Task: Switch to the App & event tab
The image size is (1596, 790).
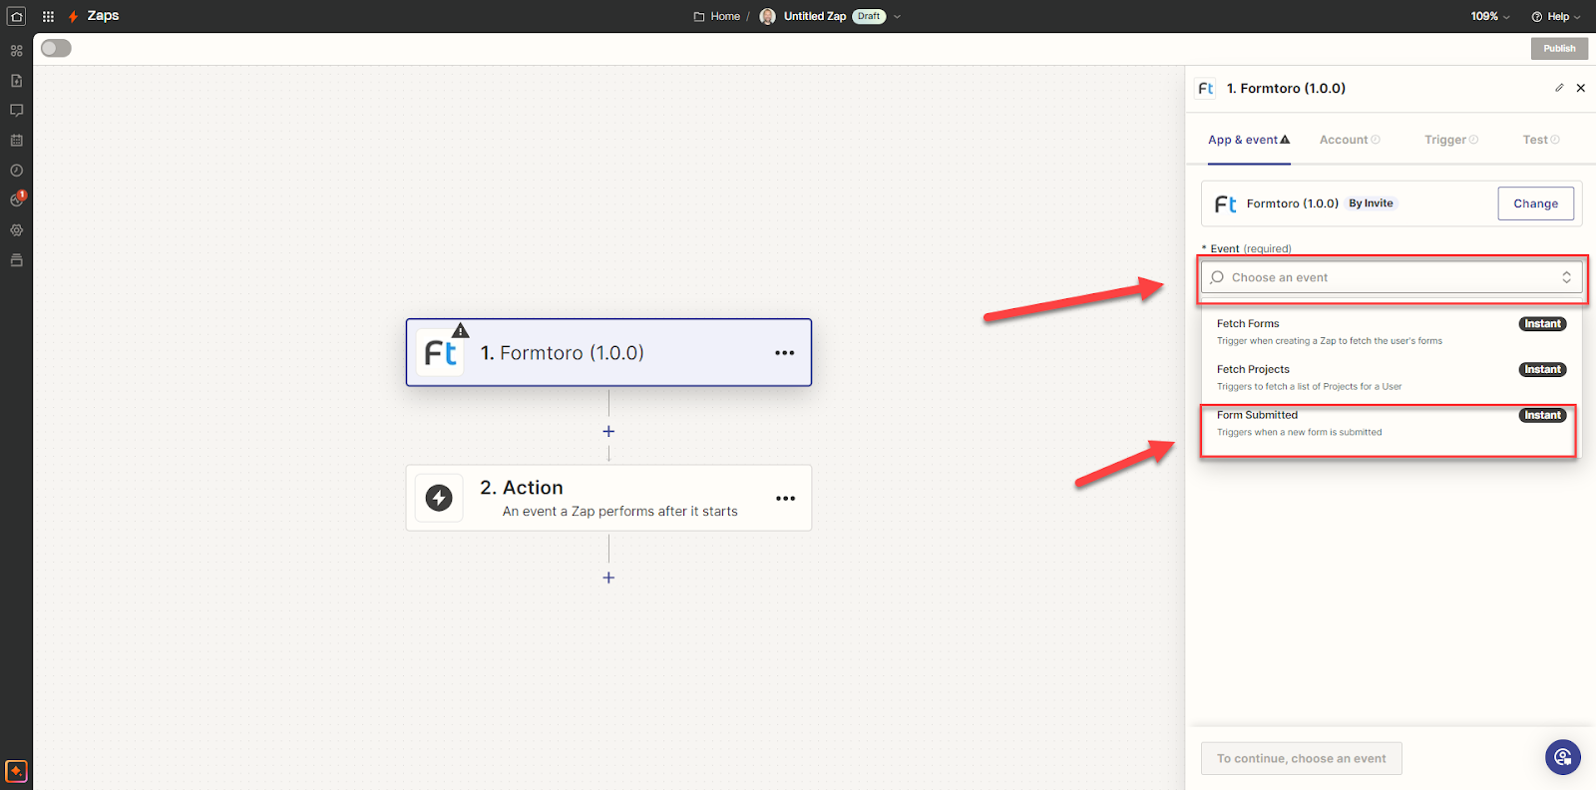Action: (x=1249, y=140)
